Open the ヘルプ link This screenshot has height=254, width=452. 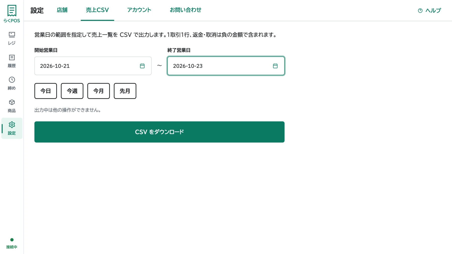(429, 11)
